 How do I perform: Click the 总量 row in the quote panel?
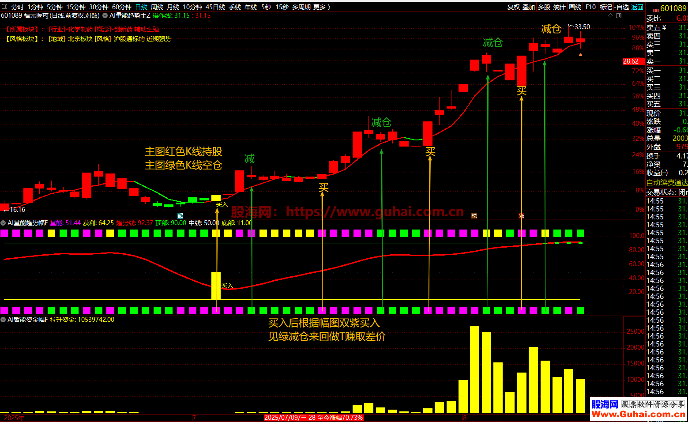667,138
